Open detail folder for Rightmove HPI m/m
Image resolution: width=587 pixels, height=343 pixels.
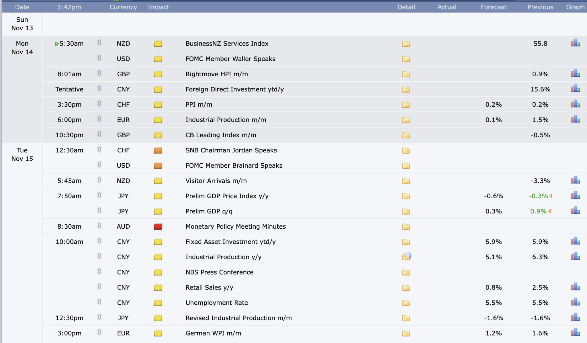click(x=406, y=74)
